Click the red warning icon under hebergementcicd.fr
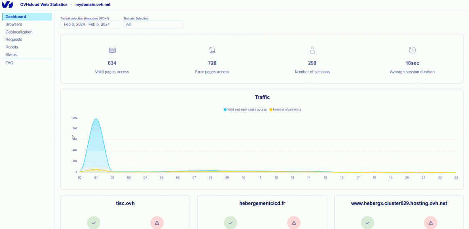This screenshot has height=229, width=469. tap(294, 223)
